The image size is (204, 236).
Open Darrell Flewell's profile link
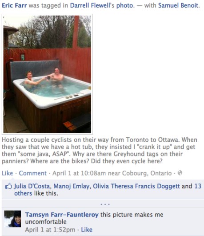pyautogui.click(x=92, y=5)
